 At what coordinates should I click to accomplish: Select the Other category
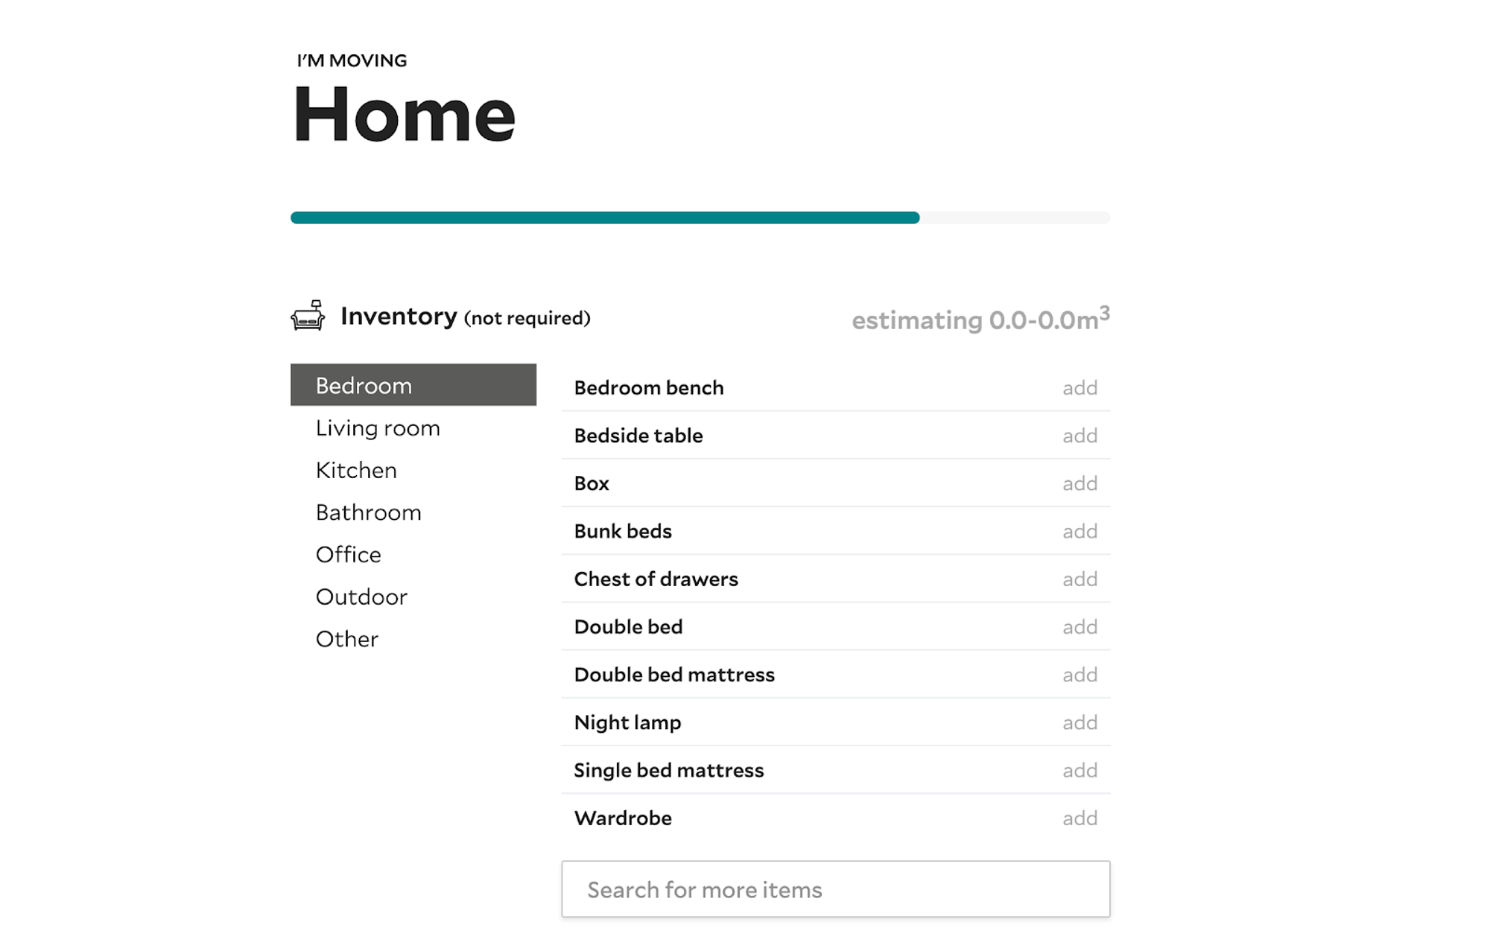(x=346, y=639)
